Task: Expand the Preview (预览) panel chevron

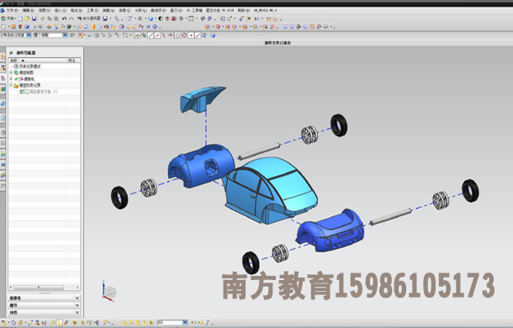Action: click(77, 313)
